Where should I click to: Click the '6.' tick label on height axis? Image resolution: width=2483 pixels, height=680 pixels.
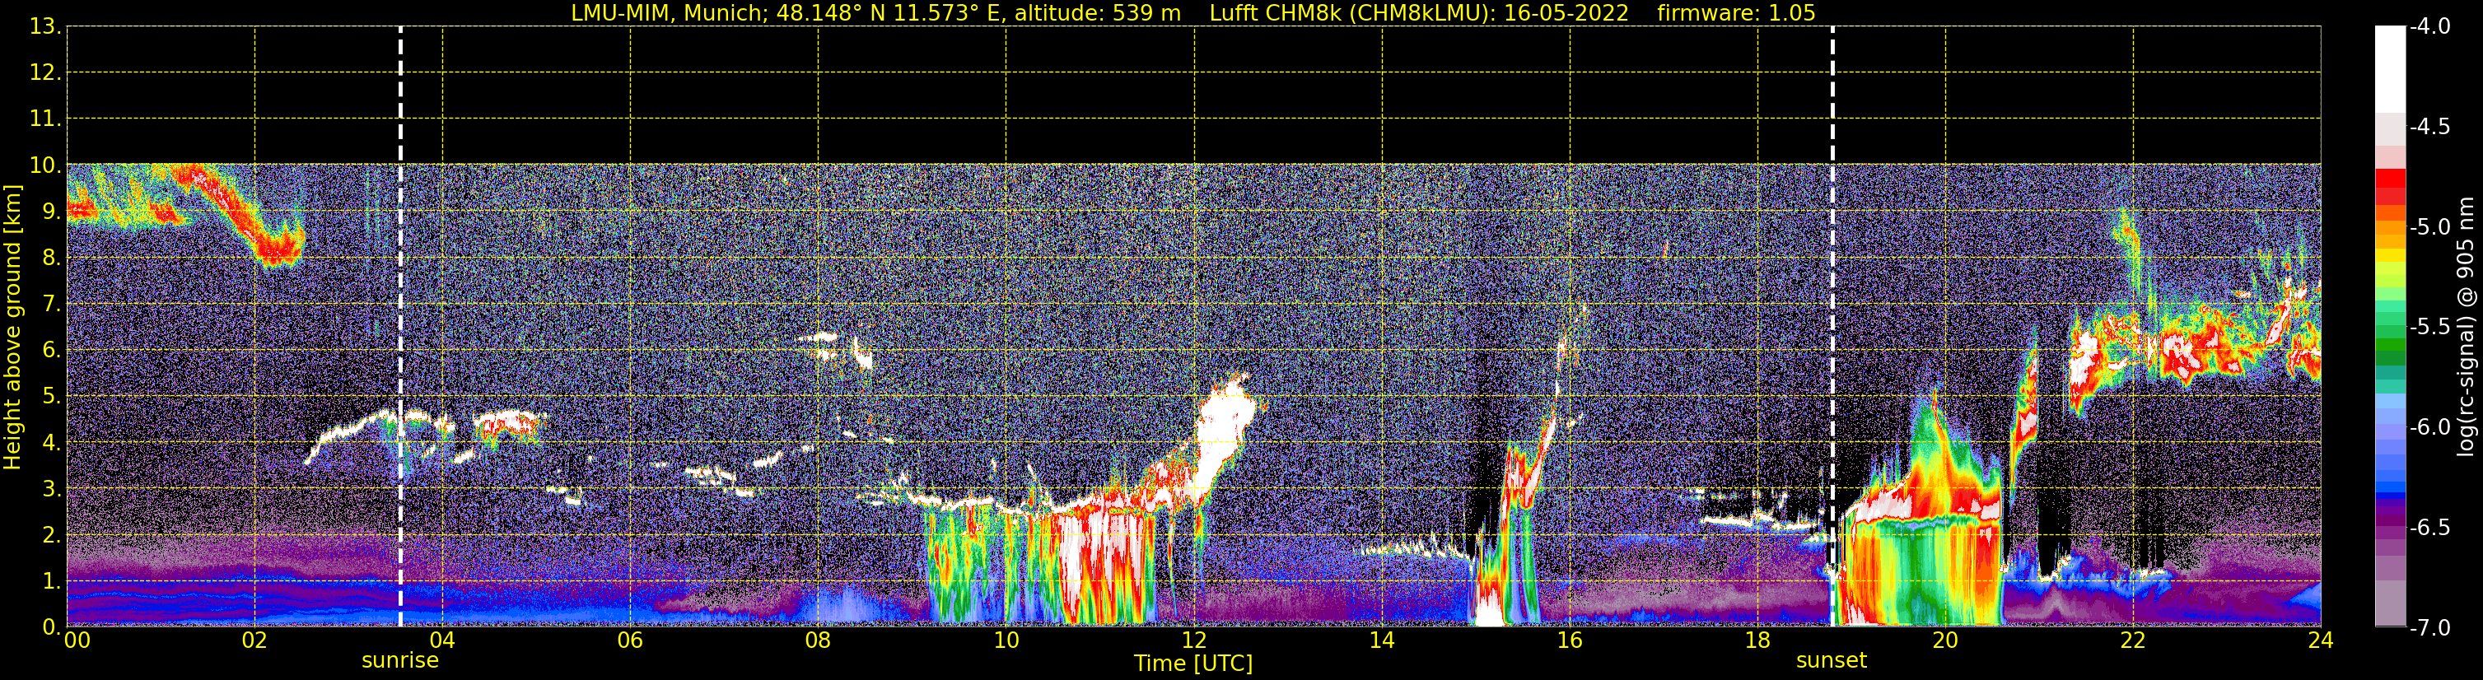(x=52, y=350)
